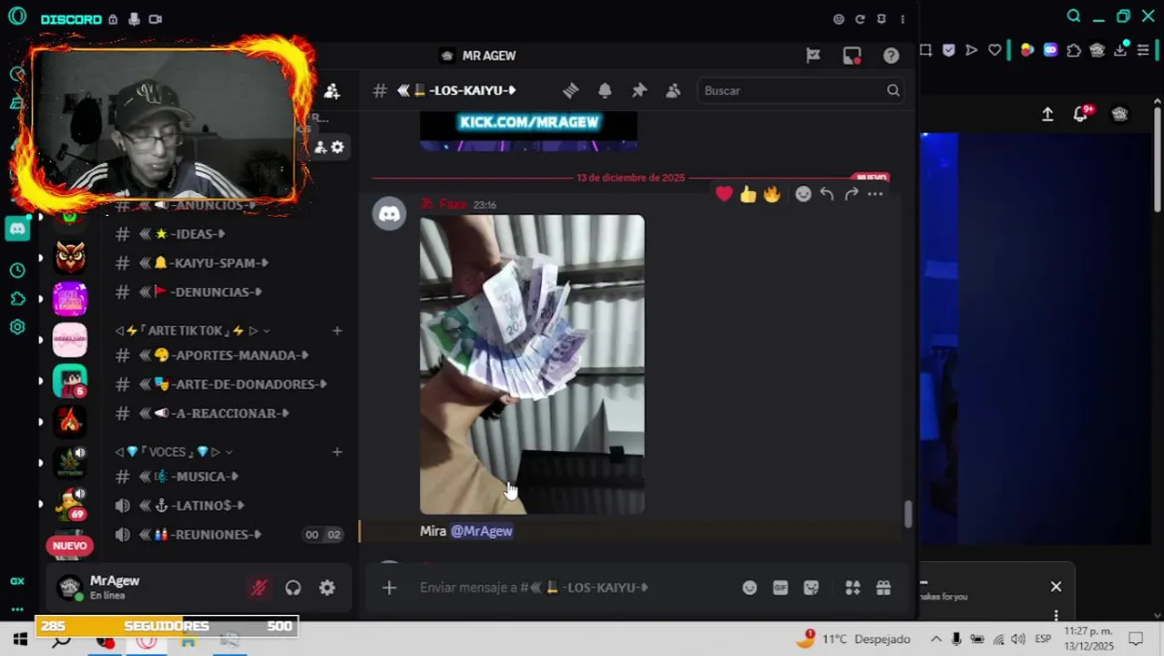Collapse the ARTE TIKTOK category
Screen dimensions: 1164x656
(192, 331)
